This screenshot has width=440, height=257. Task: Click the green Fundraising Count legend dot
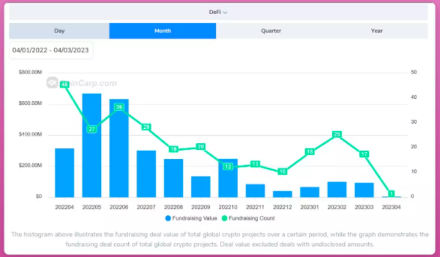tap(224, 218)
